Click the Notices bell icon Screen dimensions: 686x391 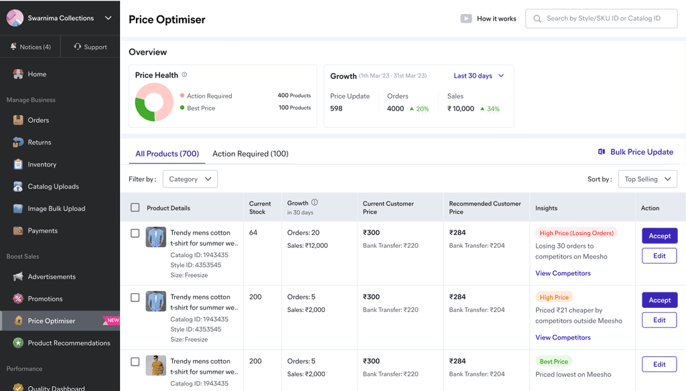coord(13,46)
